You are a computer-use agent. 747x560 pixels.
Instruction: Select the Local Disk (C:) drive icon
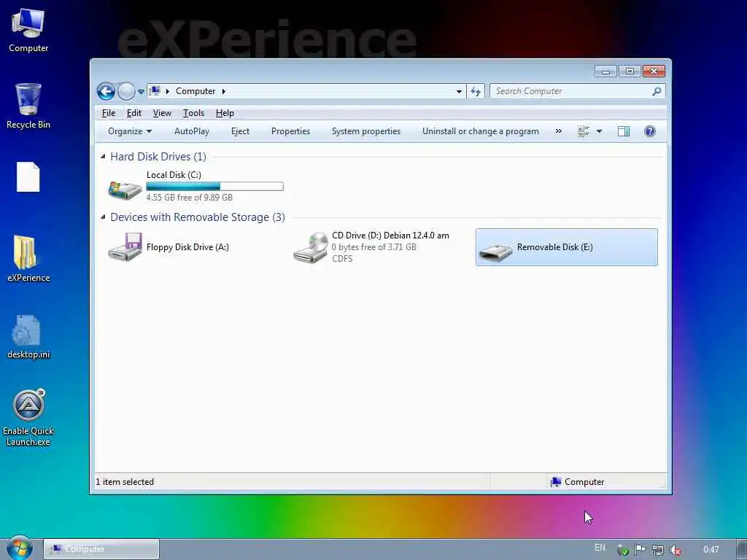point(125,189)
